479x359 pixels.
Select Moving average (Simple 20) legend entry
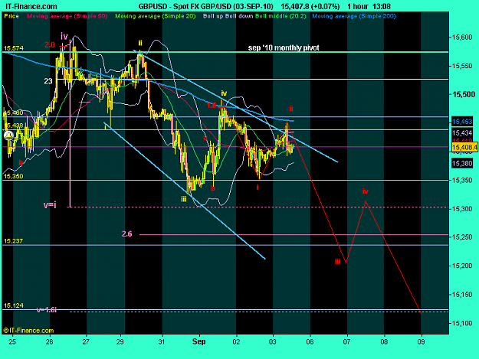click(x=155, y=16)
